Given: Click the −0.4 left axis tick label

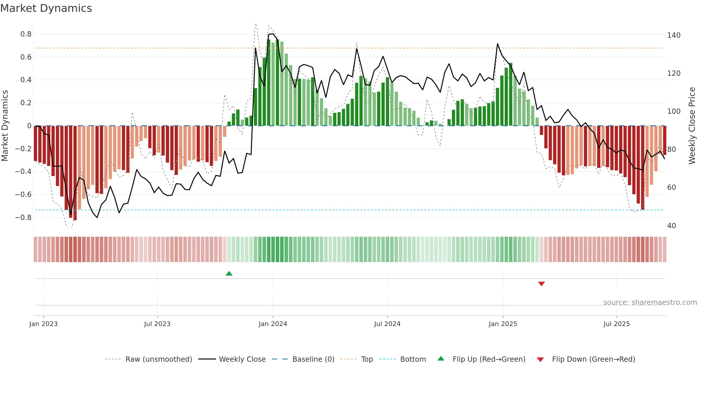Looking at the screenshot, I should pos(23,172).
